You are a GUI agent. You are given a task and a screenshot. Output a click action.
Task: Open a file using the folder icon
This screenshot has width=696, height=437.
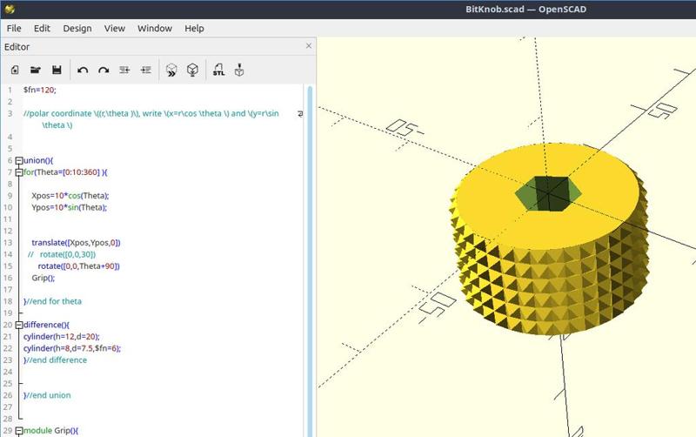tap(36, 70)
